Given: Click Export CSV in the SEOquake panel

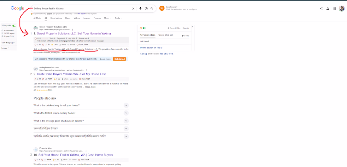Looking at the screenshot, I should (9, 36).
